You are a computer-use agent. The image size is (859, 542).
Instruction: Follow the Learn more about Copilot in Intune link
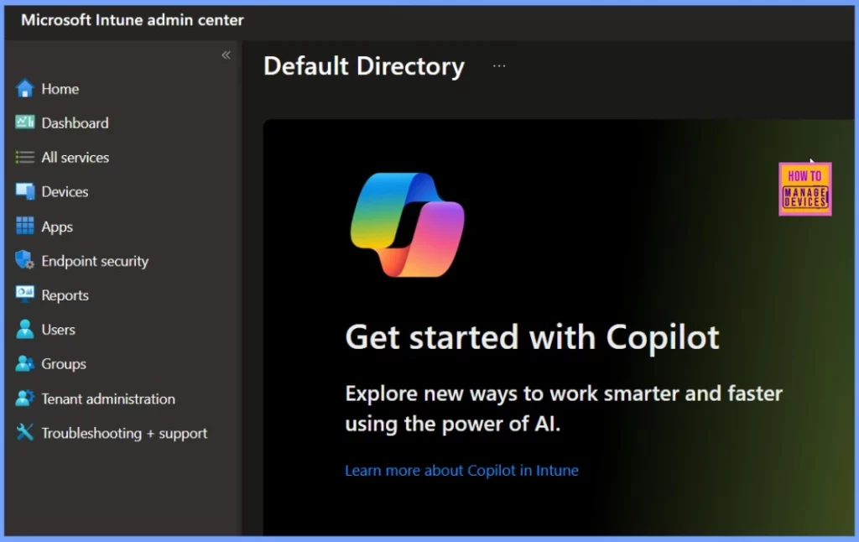[462, 471]
